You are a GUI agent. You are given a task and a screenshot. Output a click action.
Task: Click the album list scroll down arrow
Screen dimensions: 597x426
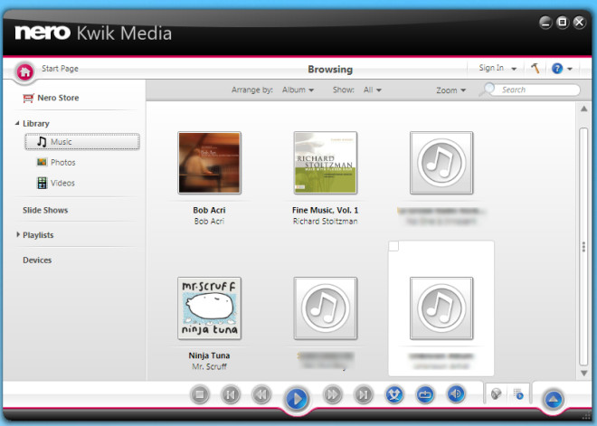[x=583, y=373]
